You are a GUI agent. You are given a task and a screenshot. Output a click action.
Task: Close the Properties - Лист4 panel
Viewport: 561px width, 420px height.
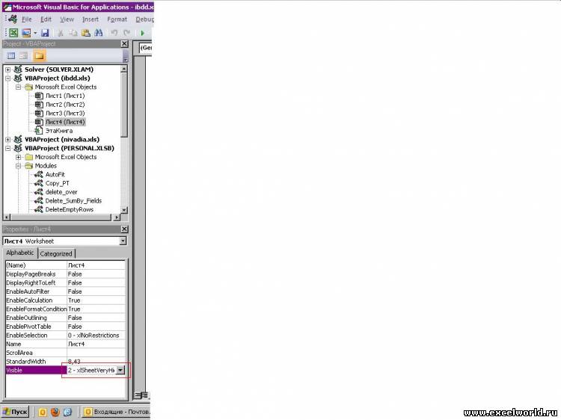pyautogui.click(x=124, y=229)
